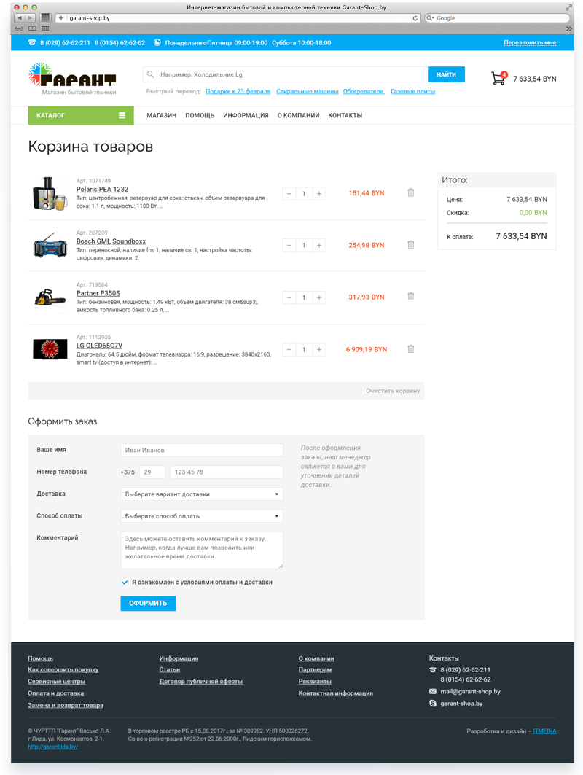Open quick link Подарки к 23 февраля
This screenshot has width=583, height=775.
(x=238, y=91)
